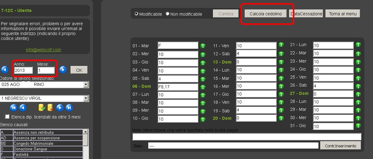This screenshot has width=373, height=159.
Task: Enable Elenca dip. licenziati da oltre 3 mesi
Action: point(7,117)
